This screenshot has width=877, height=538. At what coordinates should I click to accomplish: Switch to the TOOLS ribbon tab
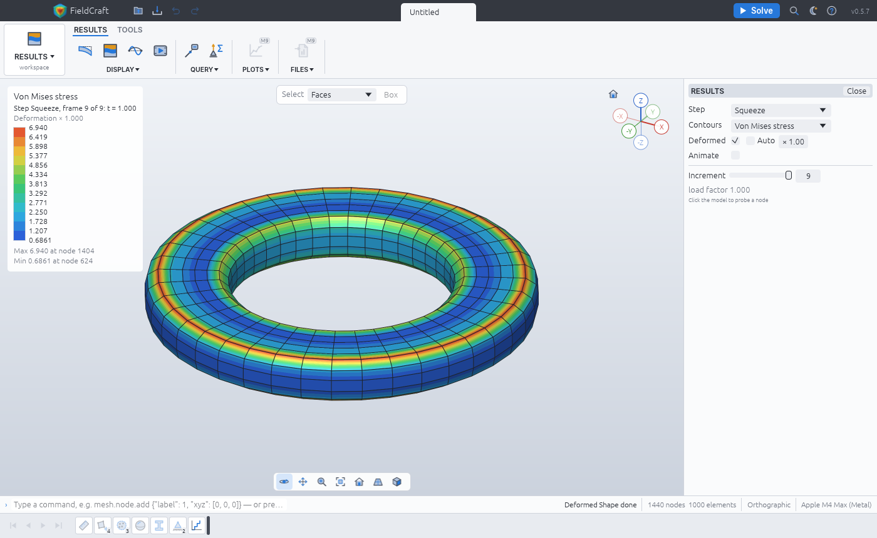[x=130, y=30]
